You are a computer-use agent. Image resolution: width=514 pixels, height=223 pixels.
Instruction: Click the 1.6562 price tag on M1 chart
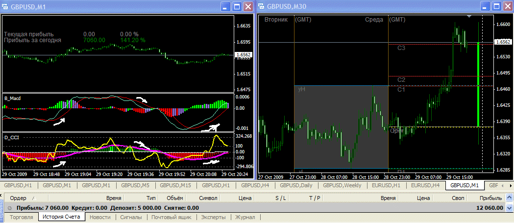[244, 55]
